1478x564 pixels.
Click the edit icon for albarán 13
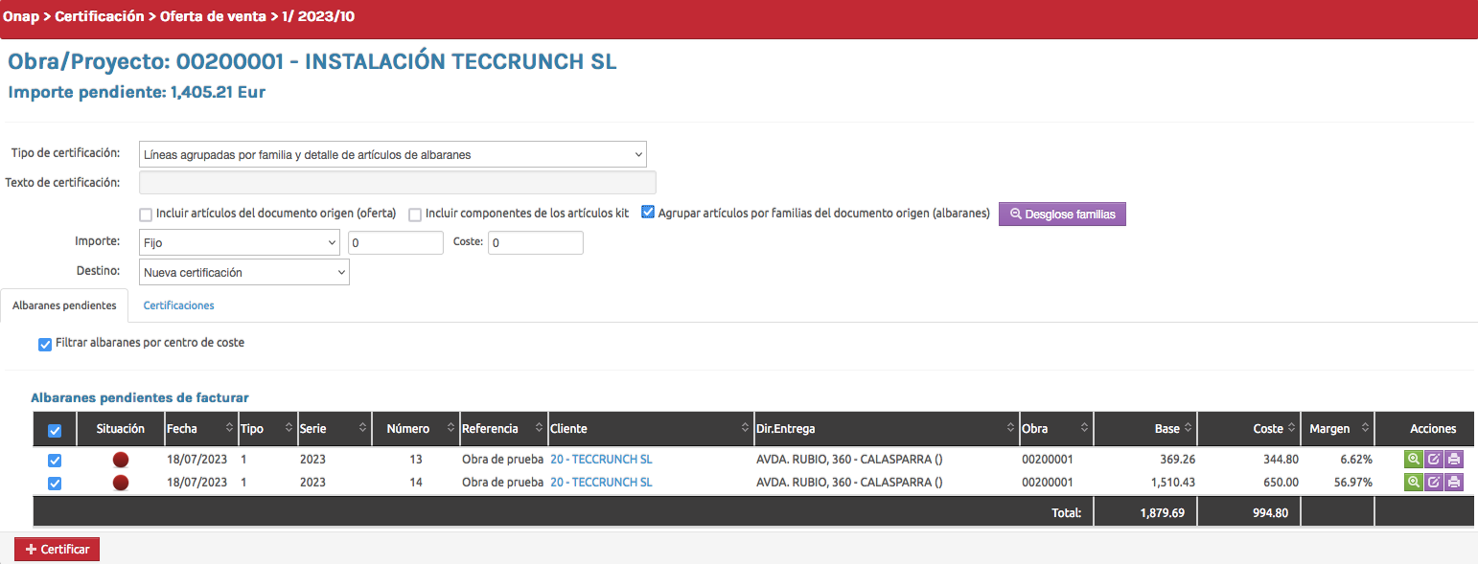[1434, 460]
